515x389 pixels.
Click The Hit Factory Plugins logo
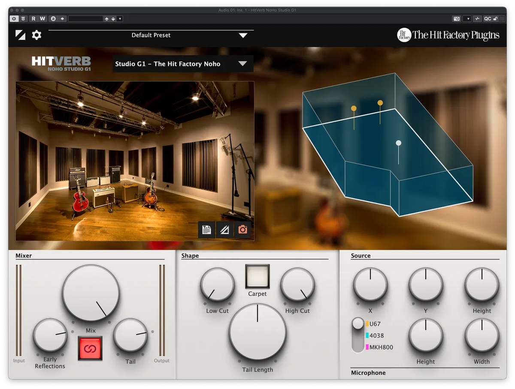point(448,35)
